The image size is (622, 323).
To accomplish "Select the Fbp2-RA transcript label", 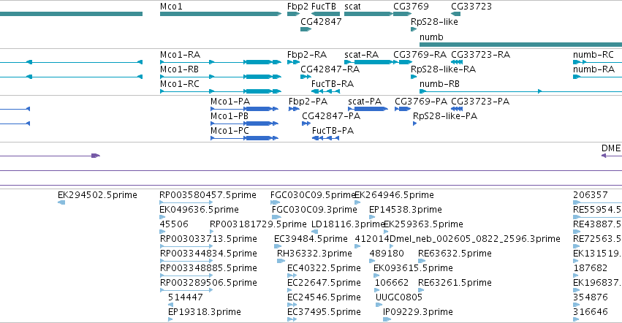I will [x=307, y=54].
